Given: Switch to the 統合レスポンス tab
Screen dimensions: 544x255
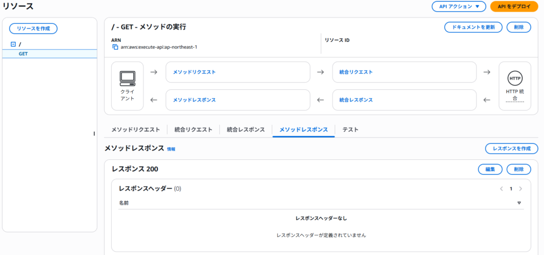Looking at the screenshot, I should [x=245, y=130].
